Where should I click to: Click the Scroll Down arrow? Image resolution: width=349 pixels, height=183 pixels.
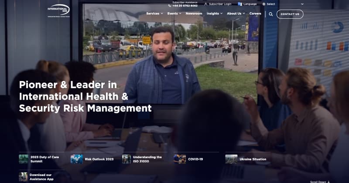click(x=328, y=181)
